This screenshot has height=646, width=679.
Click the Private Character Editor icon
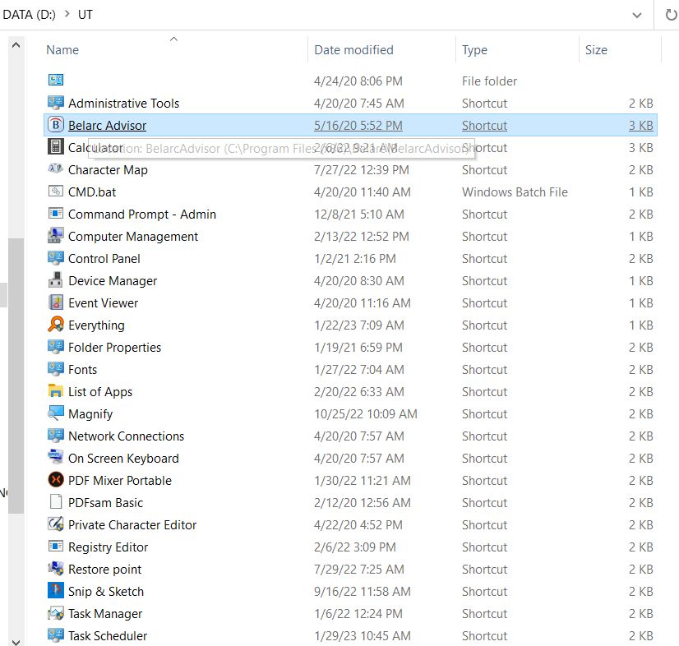(x=55, y=524)
